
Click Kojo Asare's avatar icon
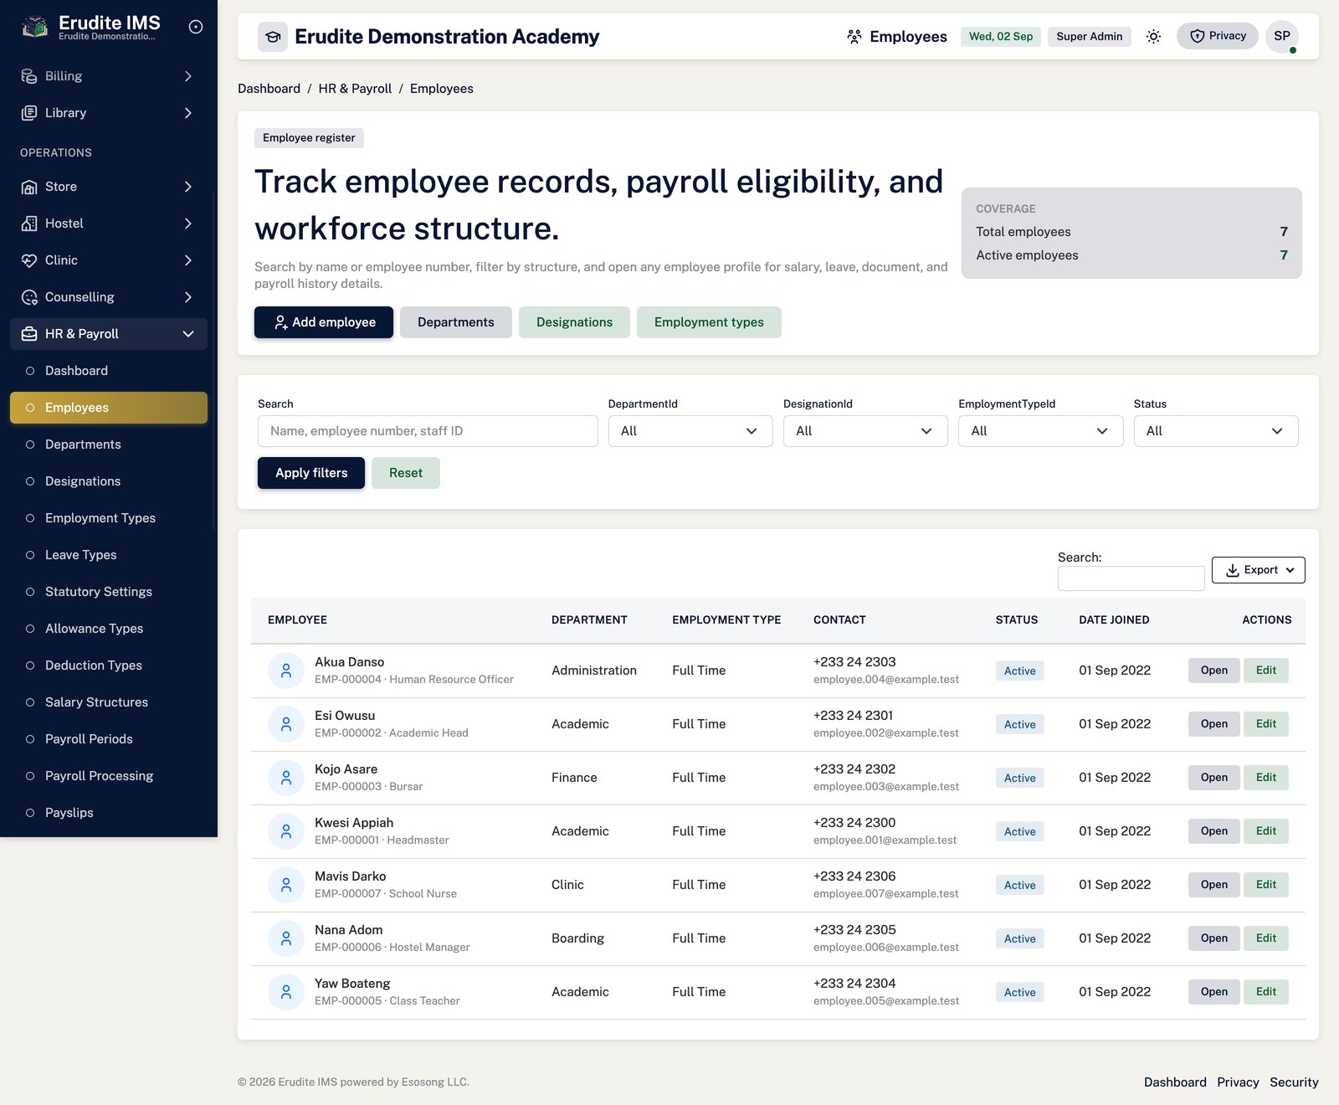click(286, 778)
